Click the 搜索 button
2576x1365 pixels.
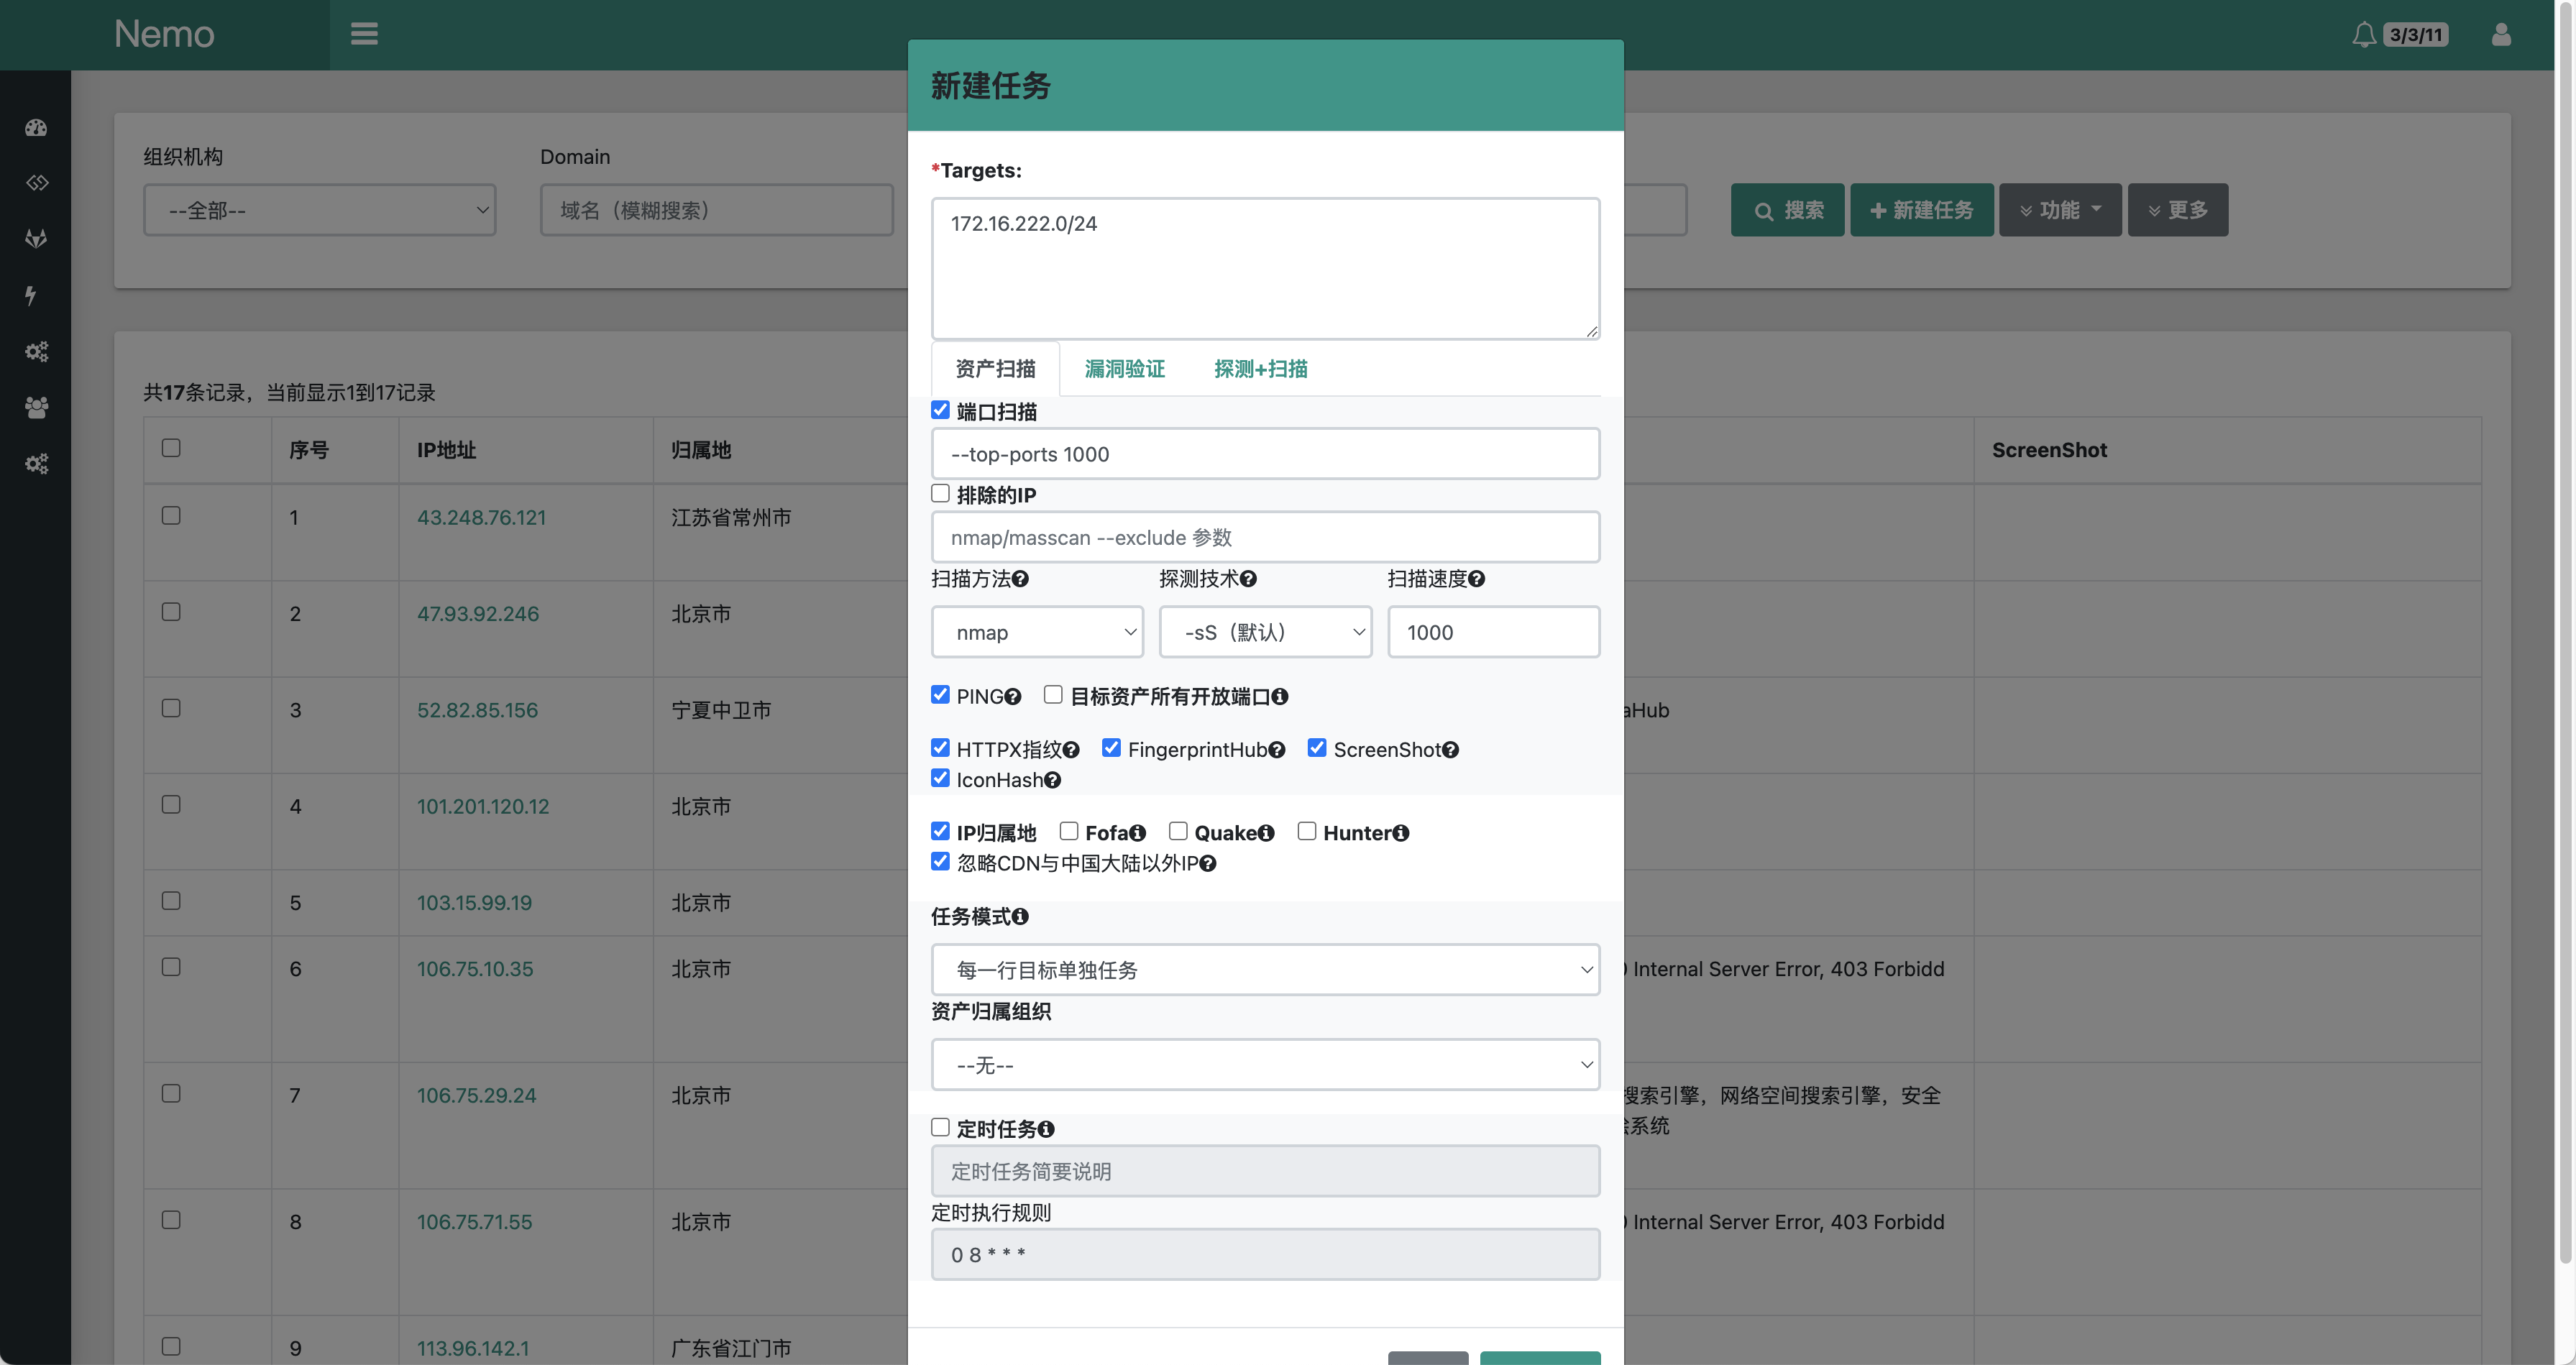(1787, 210)
